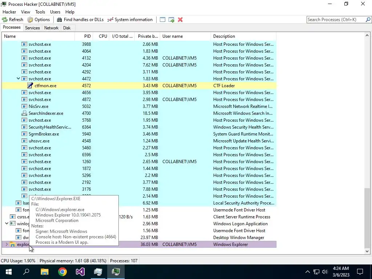Viewport: 372px width, 279px height.
Task: Click the process list vertical scrollbar thumb
Action: [367, 217]
